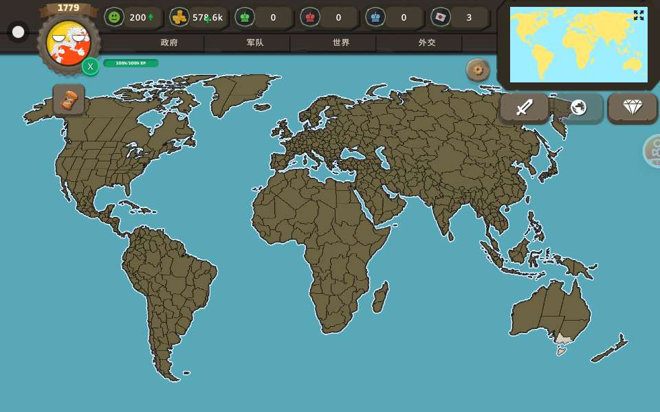
Task: Click the Bhutan countryball flag emblem
Action: pos(68,43)
